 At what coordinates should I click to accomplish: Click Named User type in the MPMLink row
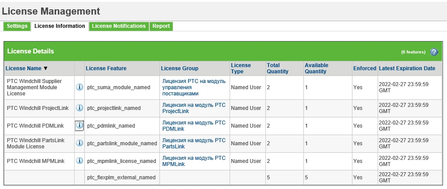(x=246, y=161)
